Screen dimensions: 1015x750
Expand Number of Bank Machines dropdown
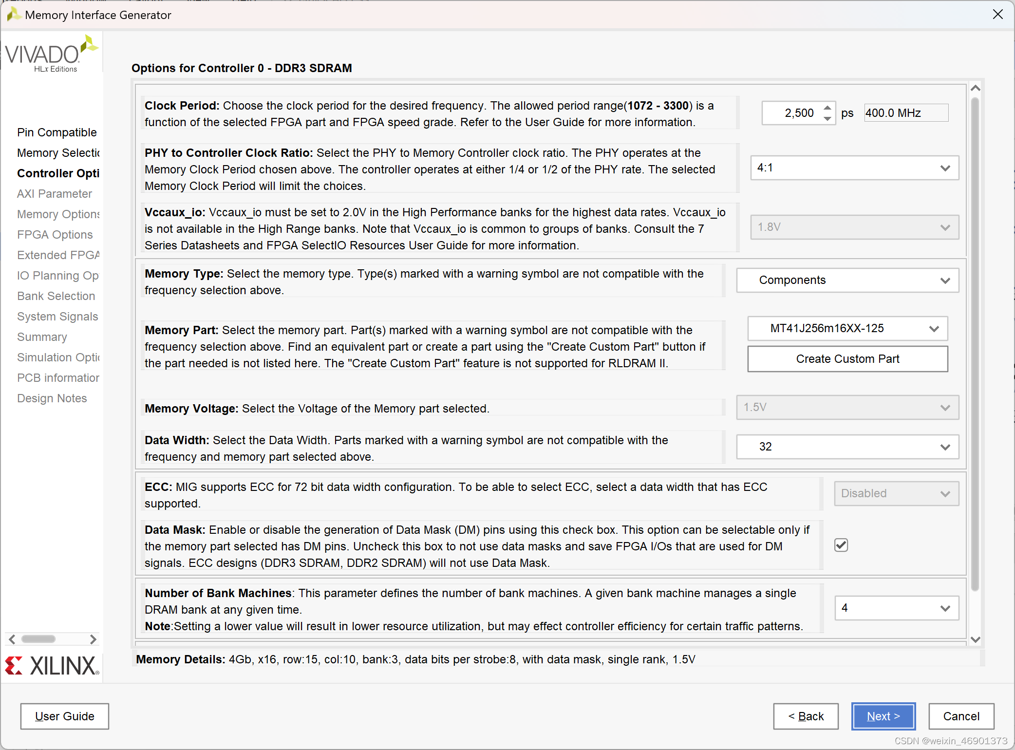pyautogui.click(x=897, y=608)
